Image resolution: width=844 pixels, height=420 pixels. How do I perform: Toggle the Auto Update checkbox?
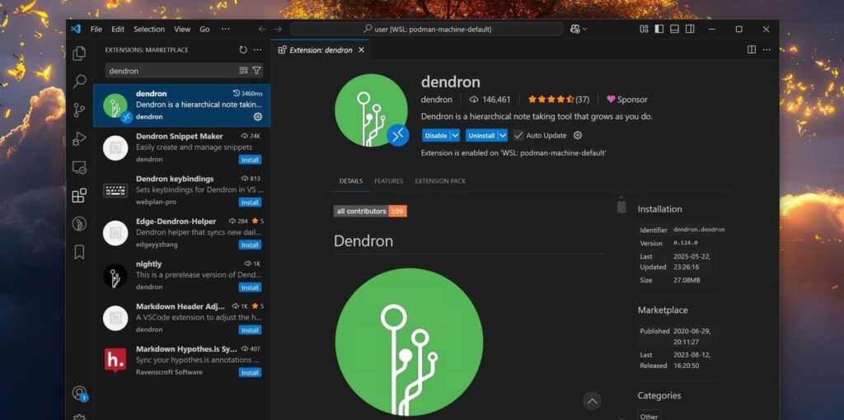[x=518, y=136]
